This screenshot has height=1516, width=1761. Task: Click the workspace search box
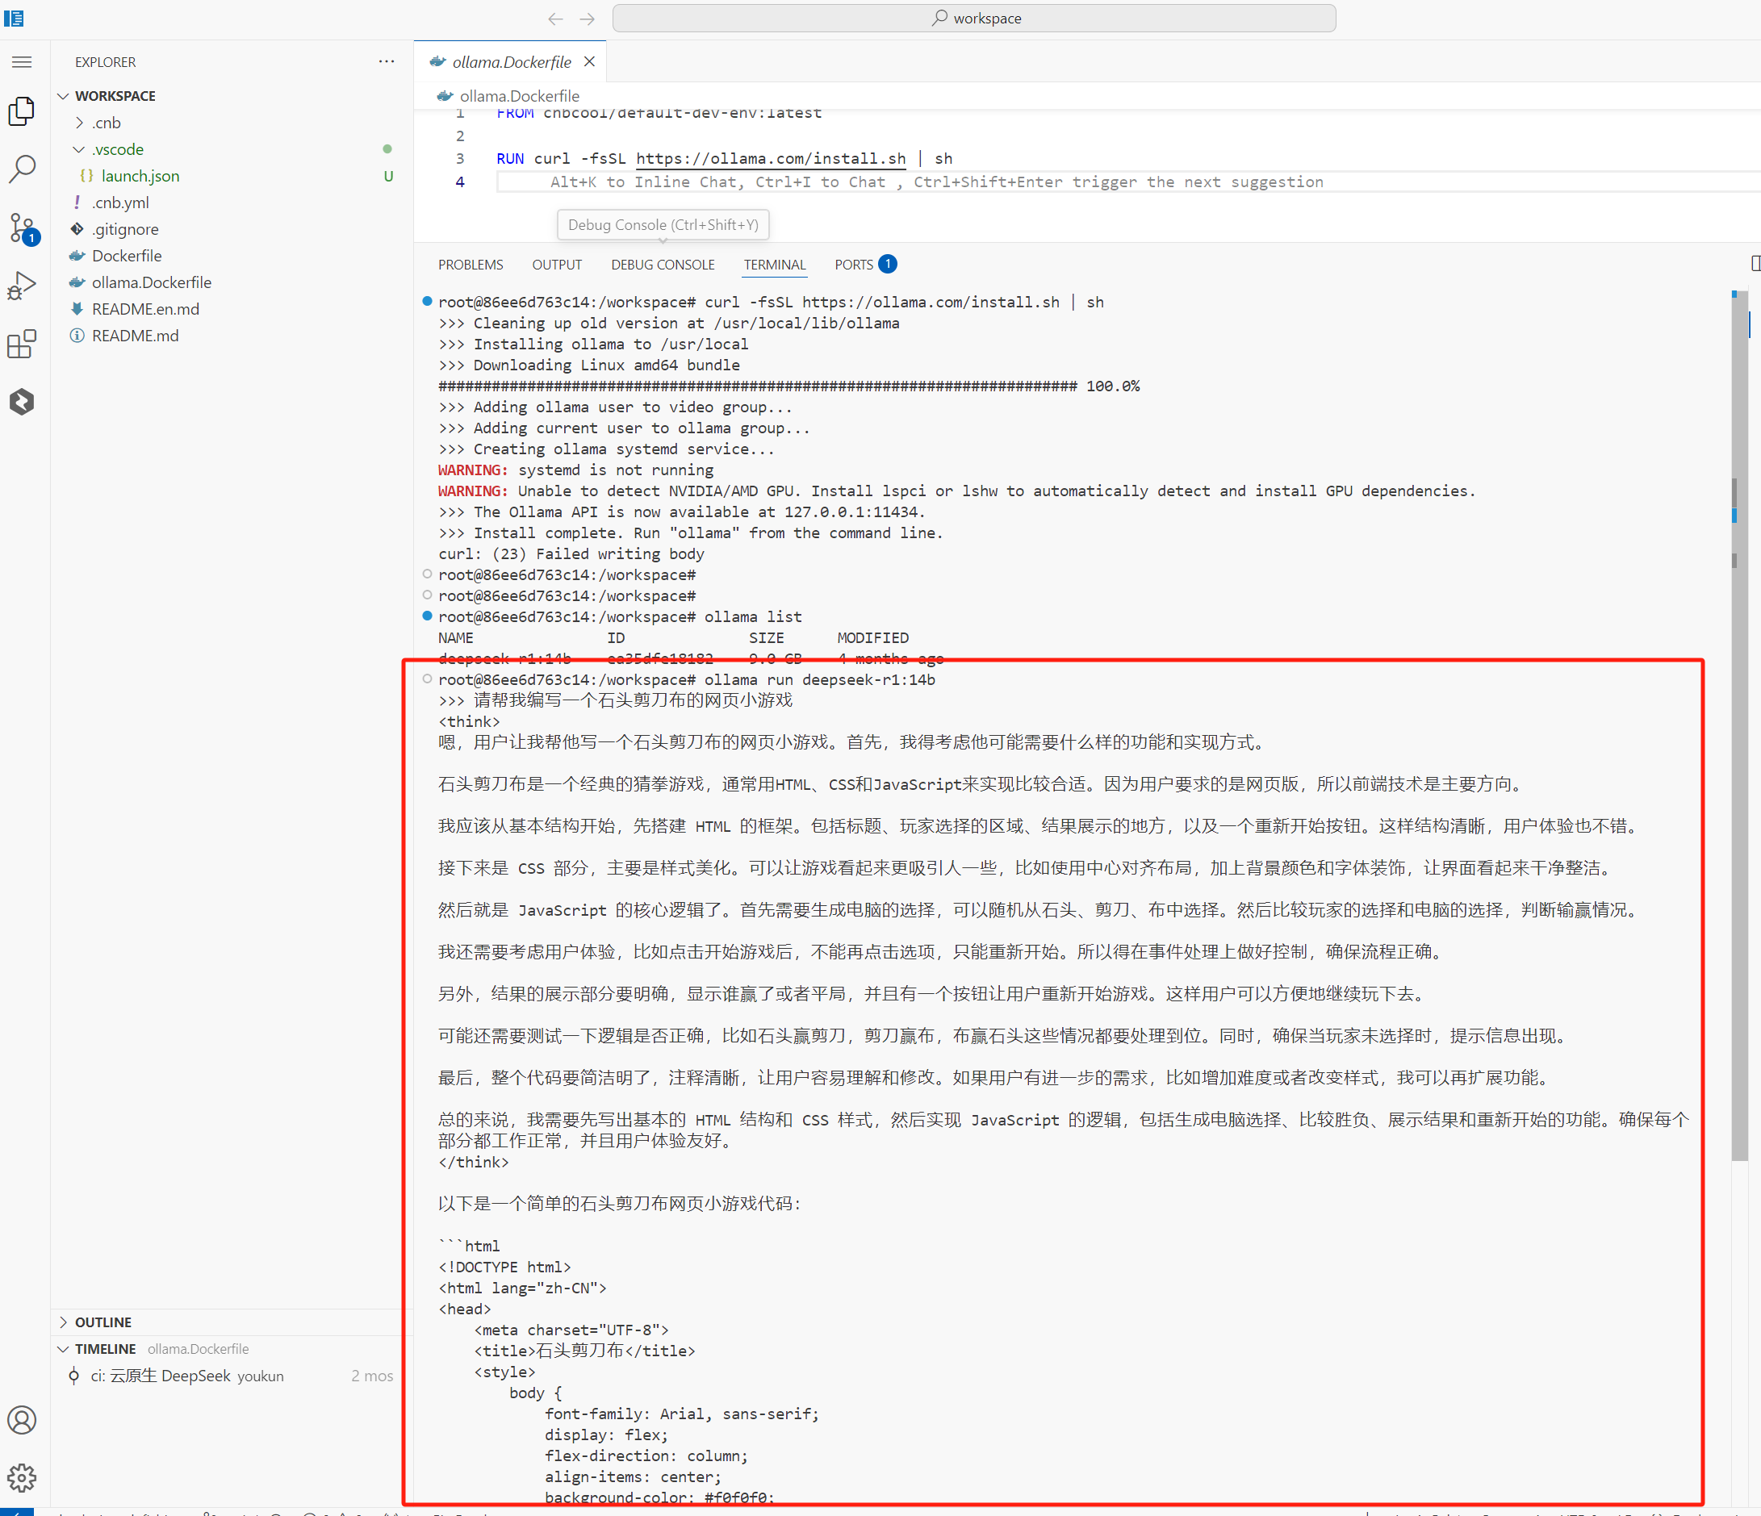tap(974, 18)
